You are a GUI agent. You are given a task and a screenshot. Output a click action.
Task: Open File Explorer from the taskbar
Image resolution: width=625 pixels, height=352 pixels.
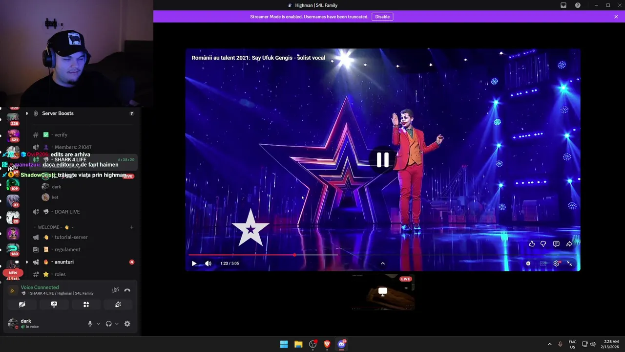298,344
